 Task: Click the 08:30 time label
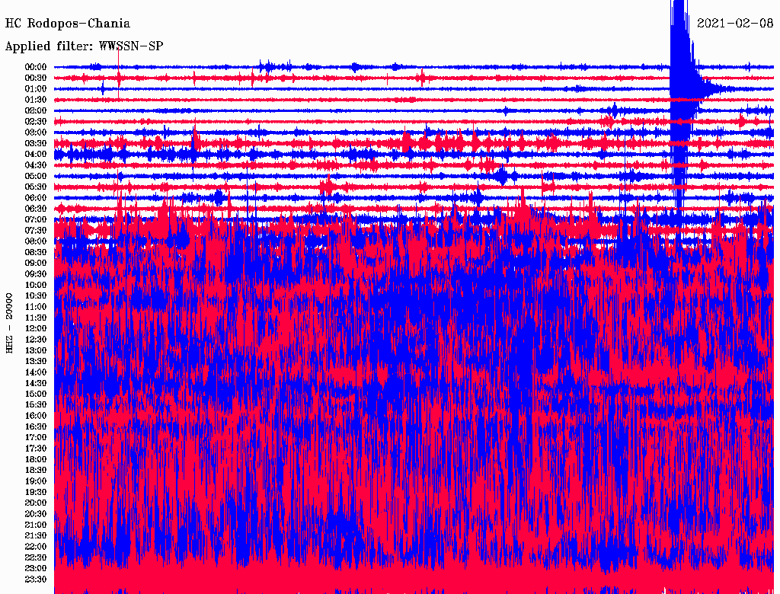click(x=36, y=252)
